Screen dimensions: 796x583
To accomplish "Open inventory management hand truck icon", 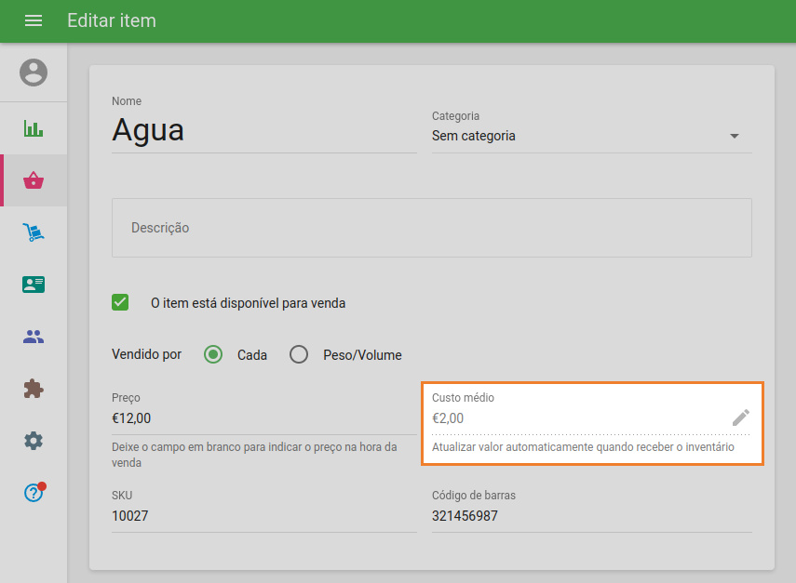I will coord(34,232).
